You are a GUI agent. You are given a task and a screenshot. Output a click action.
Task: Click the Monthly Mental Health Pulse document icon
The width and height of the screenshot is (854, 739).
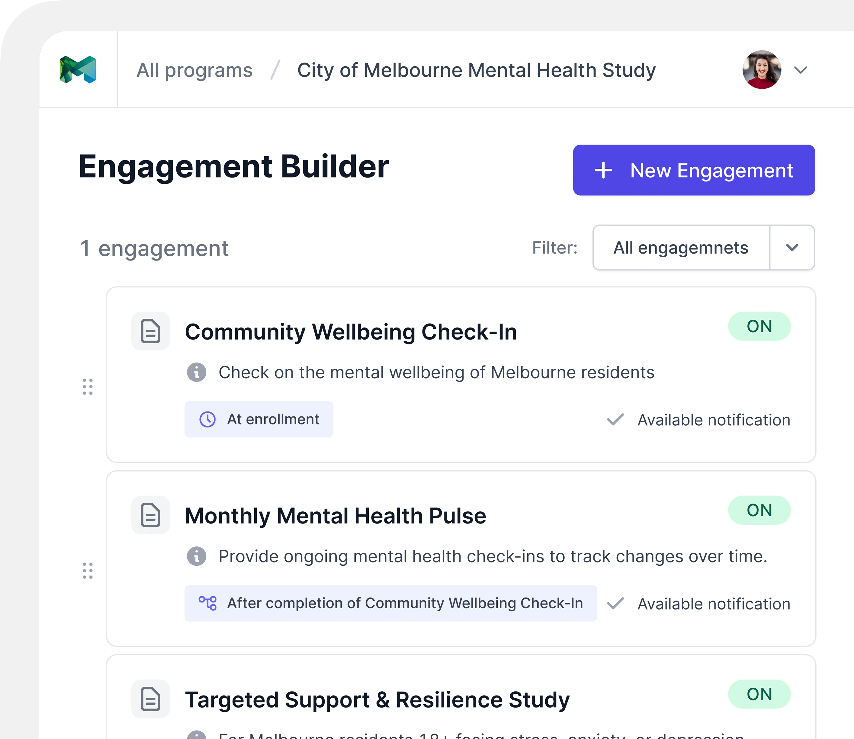pos(150,515)
